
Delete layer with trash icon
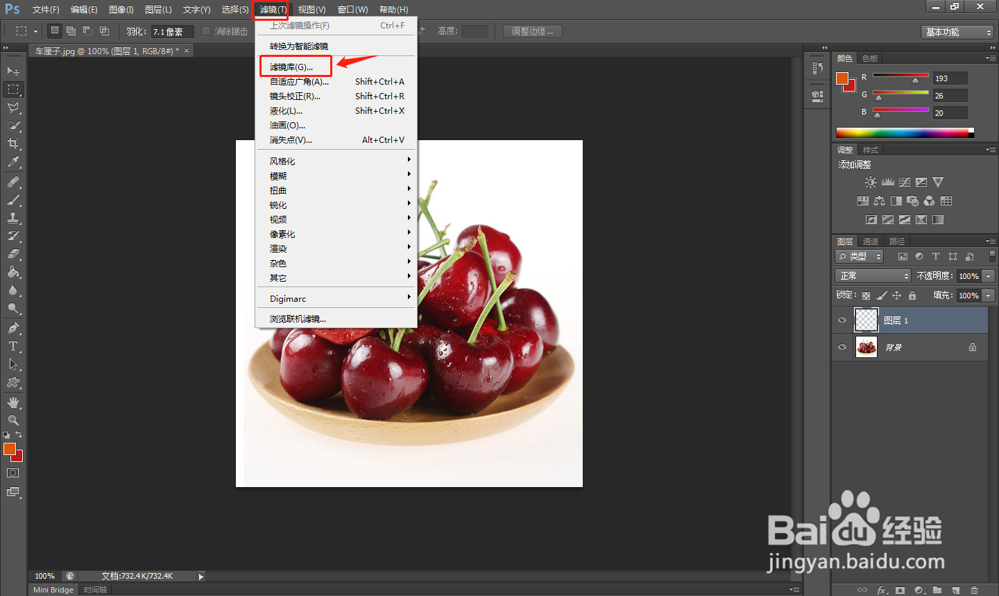(974, 590)
